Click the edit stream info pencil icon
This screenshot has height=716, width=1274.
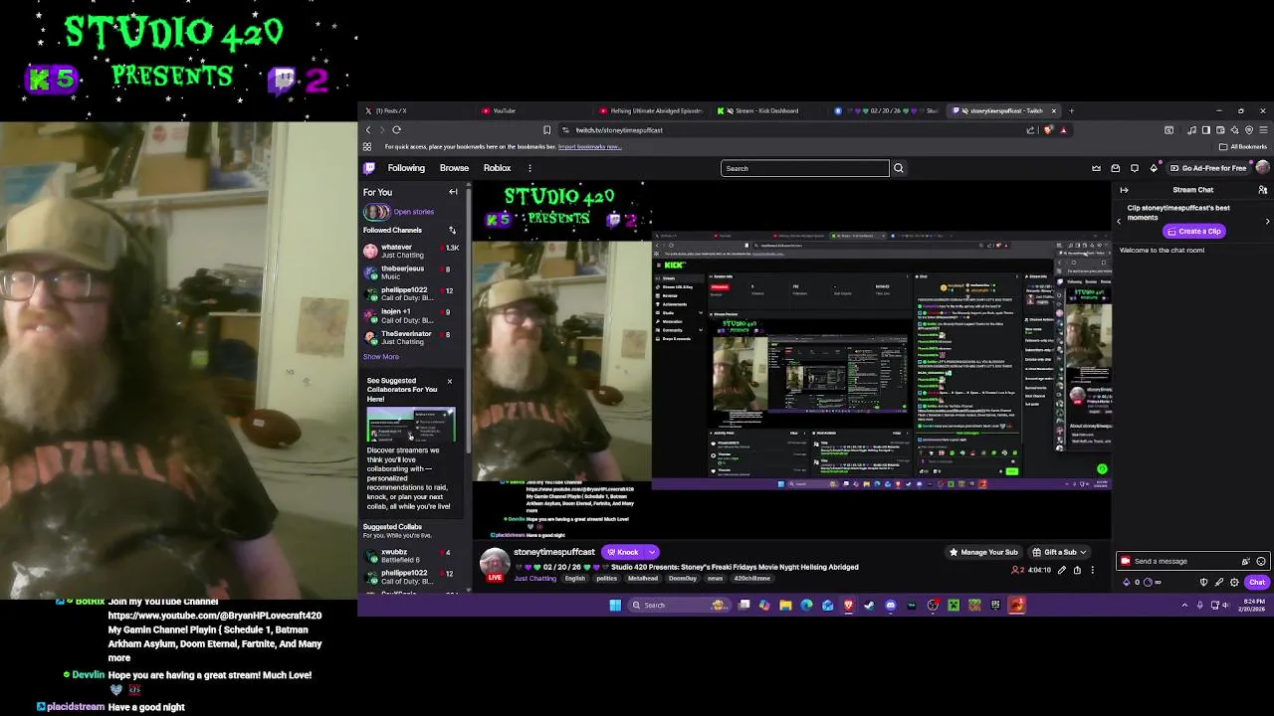(x=1061, y=570)
